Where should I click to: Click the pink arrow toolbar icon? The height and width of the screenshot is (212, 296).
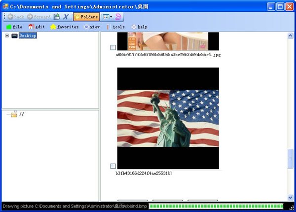118,17
